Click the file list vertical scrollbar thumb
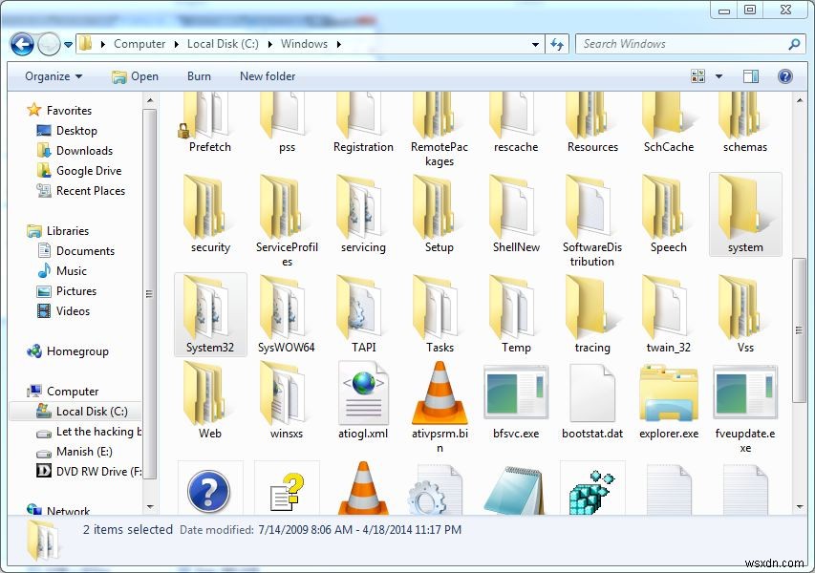Screen dimensions: 815x573 click(799, 329)
